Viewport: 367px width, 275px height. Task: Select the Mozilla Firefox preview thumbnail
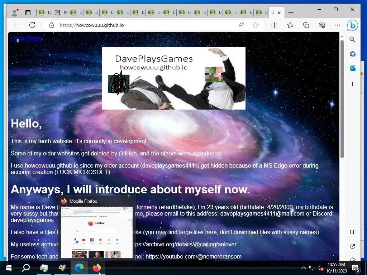pyautogui.click(x=96, y=232)
